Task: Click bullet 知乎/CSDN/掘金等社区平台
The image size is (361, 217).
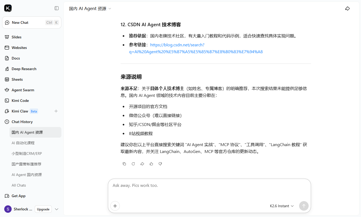Action: point(155,124)
